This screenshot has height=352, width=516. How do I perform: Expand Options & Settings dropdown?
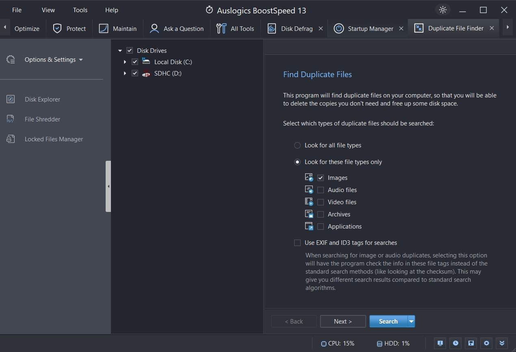pos(54,60)
